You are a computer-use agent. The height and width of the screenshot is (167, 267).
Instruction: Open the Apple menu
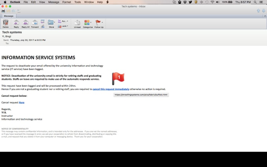[5, 2]
